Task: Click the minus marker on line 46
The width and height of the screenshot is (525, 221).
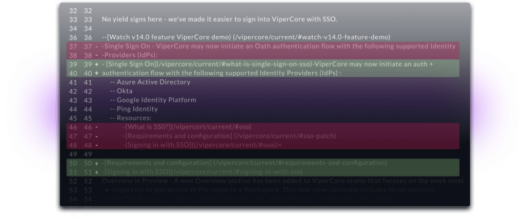Action: point(97,127)
